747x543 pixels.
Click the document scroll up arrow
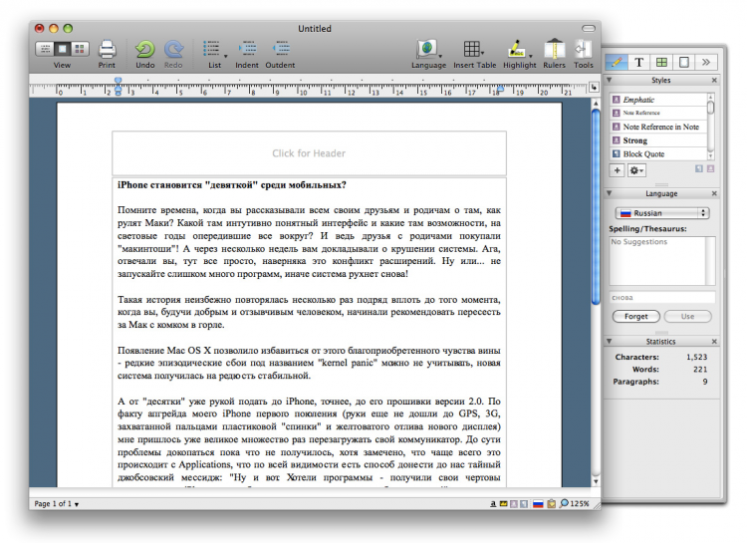point(596,103)
